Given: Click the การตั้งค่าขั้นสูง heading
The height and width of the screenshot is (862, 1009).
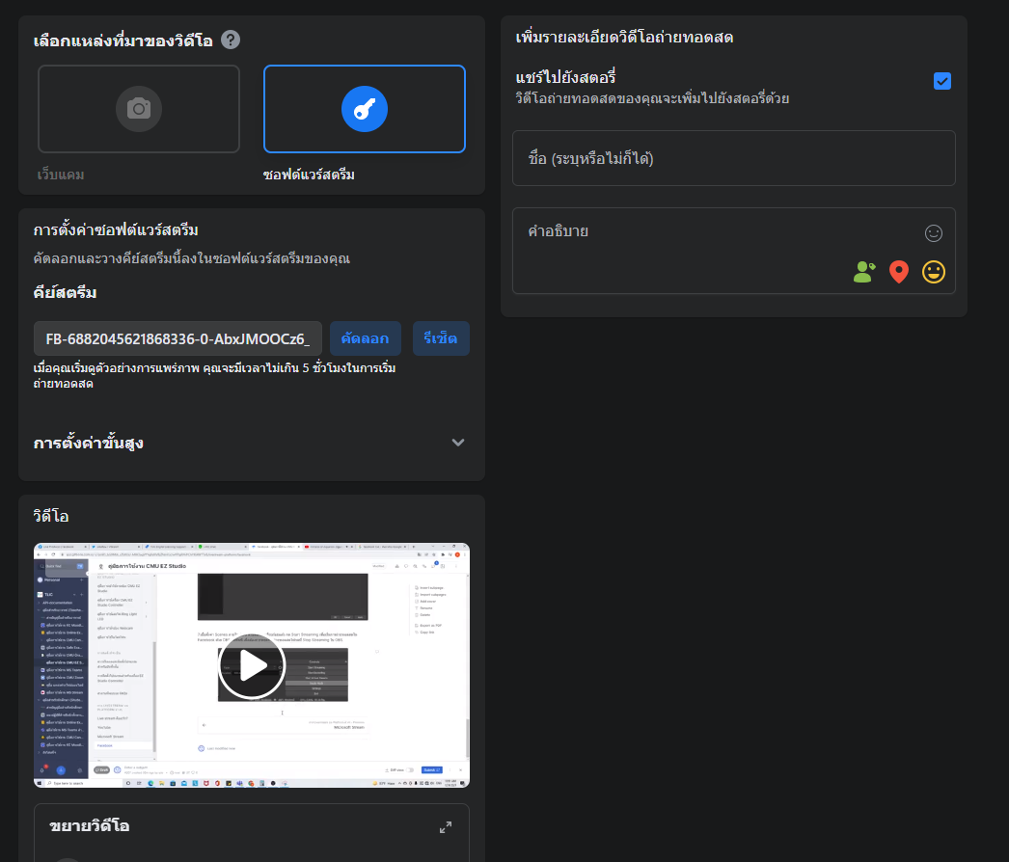Looking at the screenshot, I should point(88,444).
